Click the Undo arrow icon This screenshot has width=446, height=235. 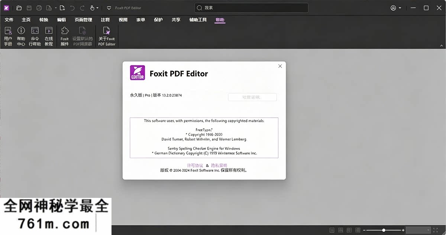click(72, 8)
